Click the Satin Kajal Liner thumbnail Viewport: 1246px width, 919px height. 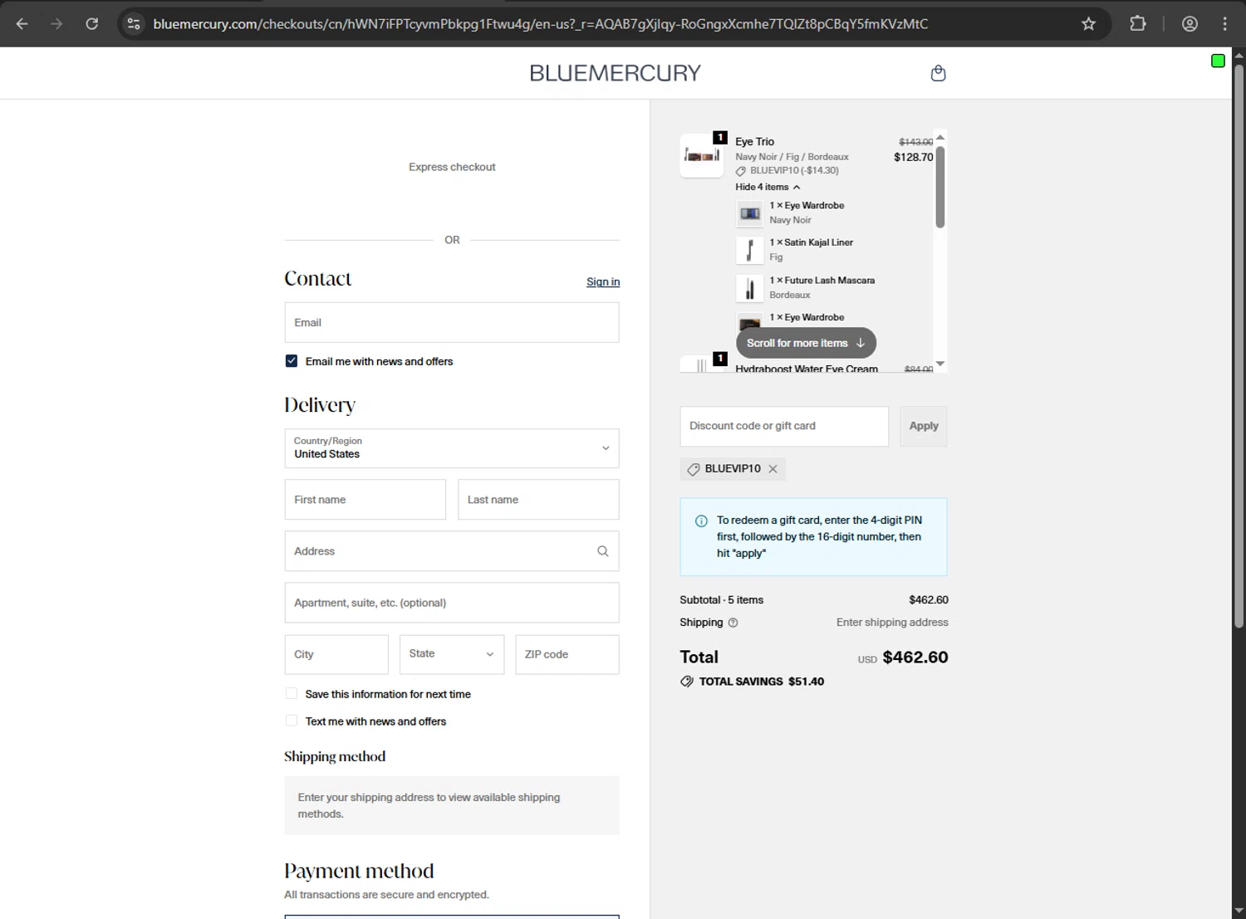[750, 250]
